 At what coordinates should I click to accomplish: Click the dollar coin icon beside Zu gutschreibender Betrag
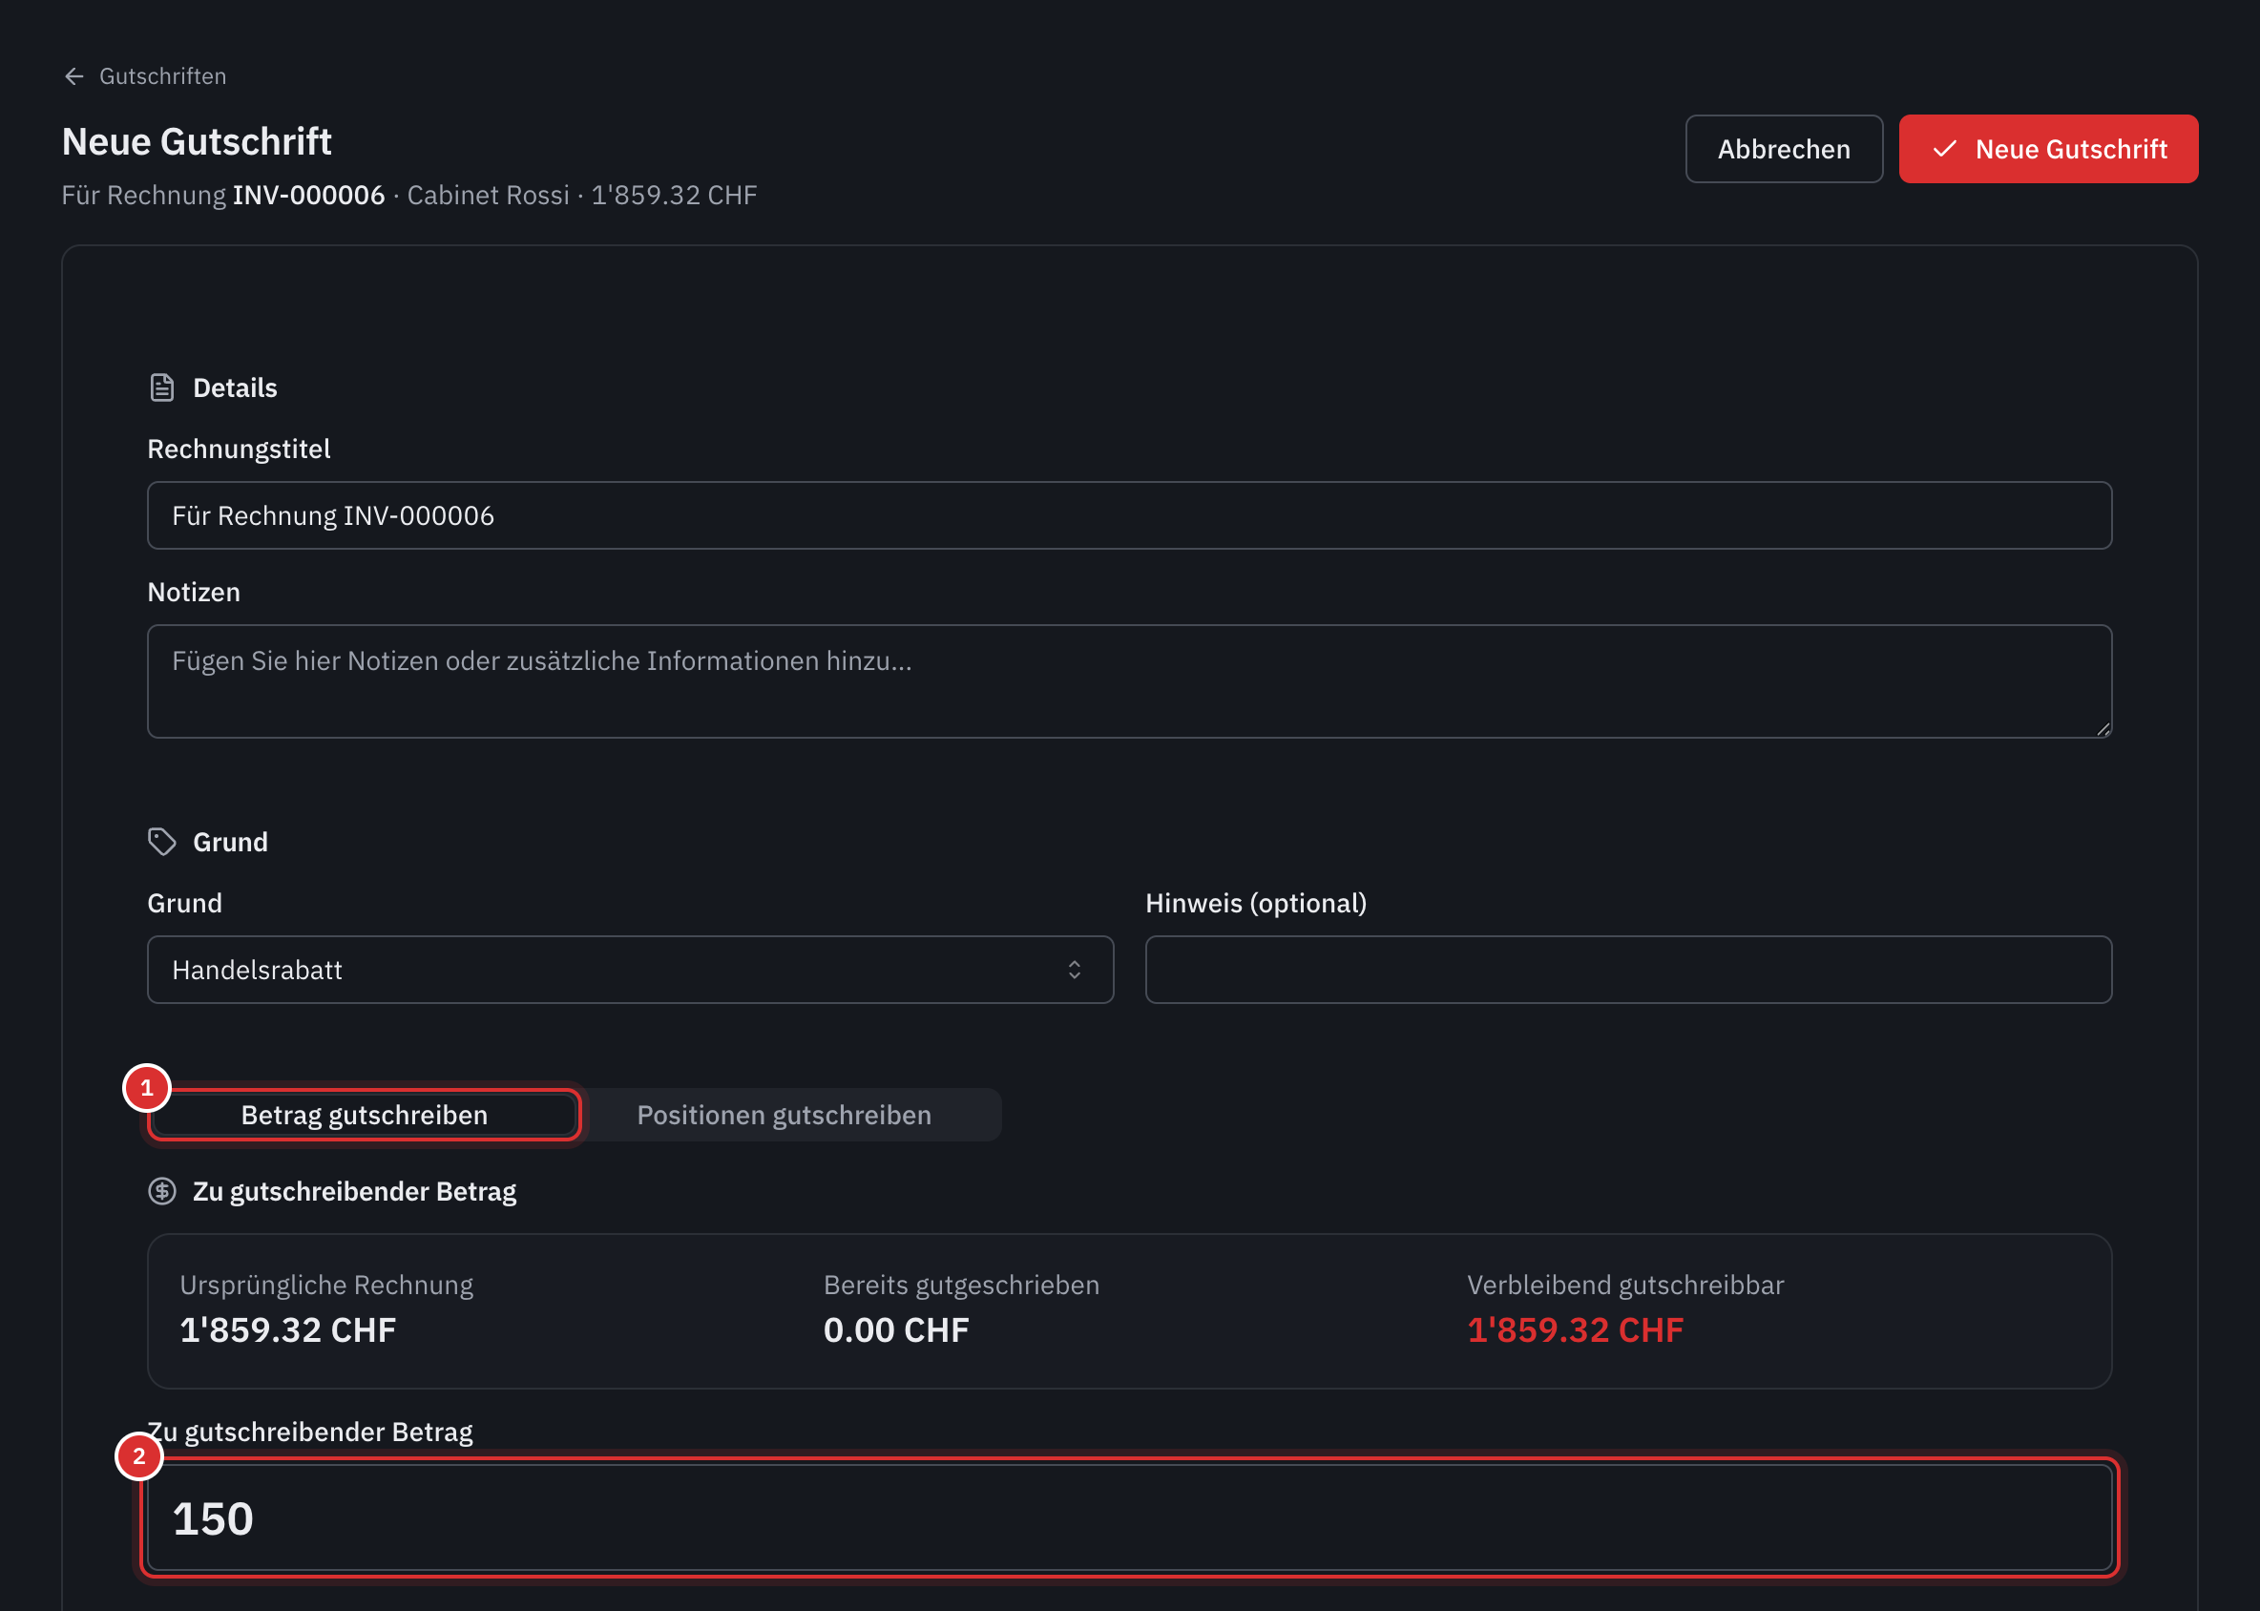pos(161,1191)
